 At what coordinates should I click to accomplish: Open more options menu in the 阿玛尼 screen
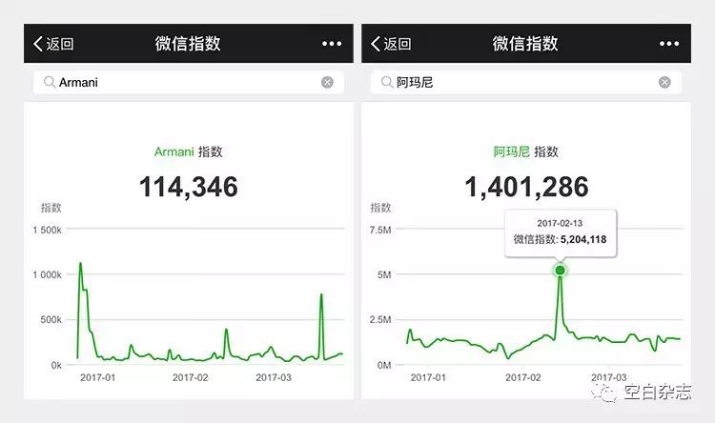coord(669,44)
